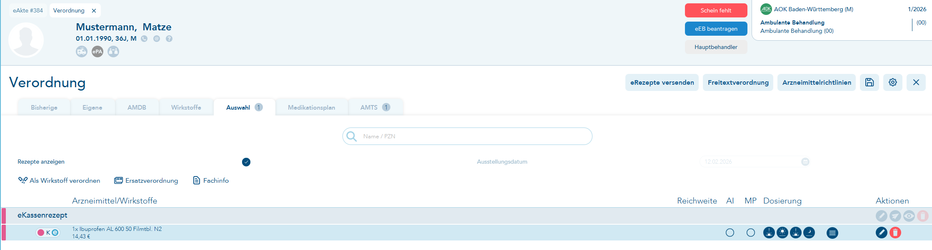The width and height of the screenshot is (932, 250).
Task: Click the save disk icon
Action: [x=870, y=82]
